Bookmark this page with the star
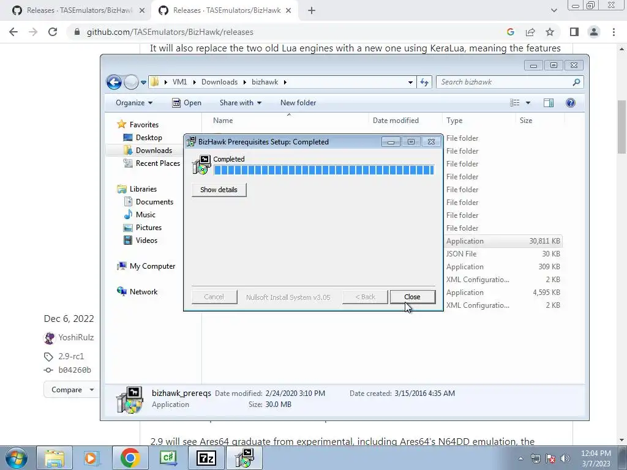The width and height of the screenshot is (627, 470). point(550,32)
